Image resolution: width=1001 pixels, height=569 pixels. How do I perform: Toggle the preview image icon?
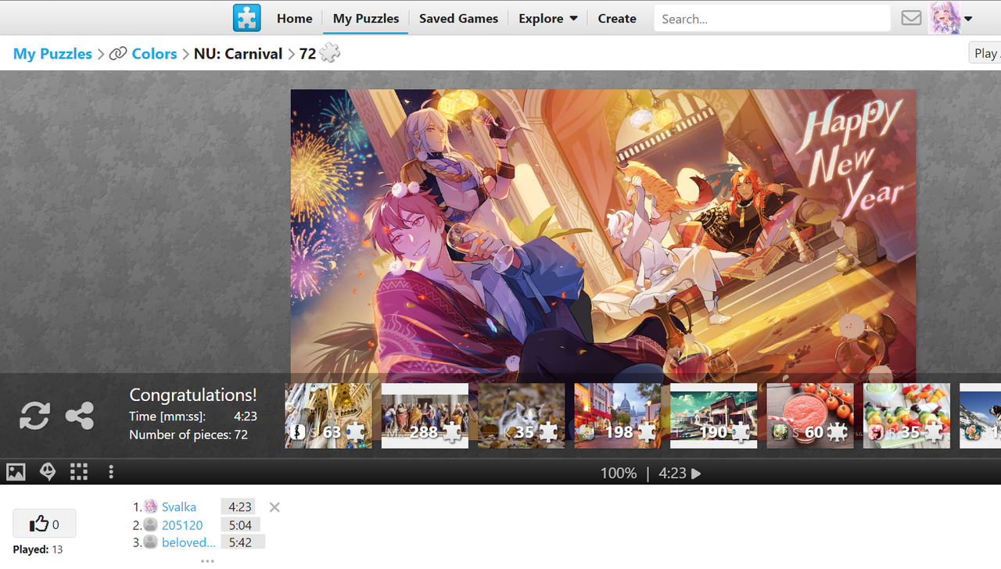(16, 472)
